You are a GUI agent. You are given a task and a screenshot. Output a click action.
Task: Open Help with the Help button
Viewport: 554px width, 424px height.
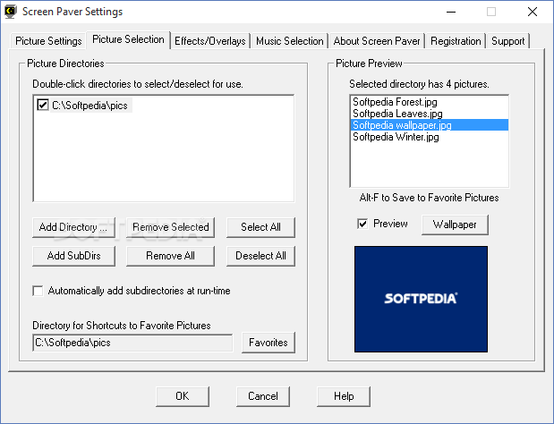[x=344, y=396]
